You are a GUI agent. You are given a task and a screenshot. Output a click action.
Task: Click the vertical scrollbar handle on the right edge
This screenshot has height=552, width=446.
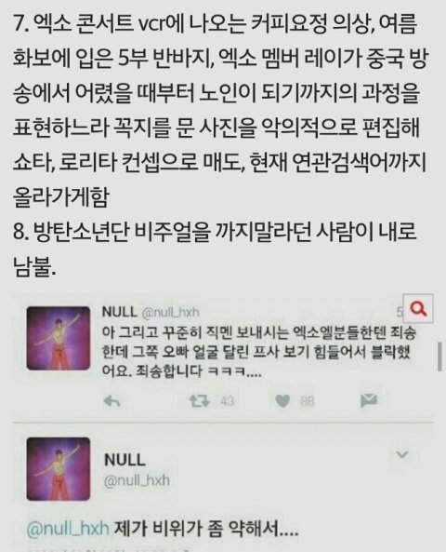439,357
